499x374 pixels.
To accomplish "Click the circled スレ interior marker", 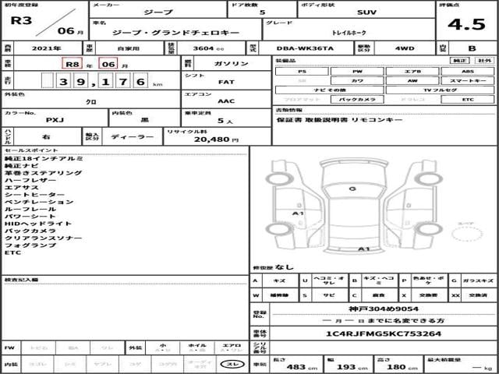I will point(232,364).
